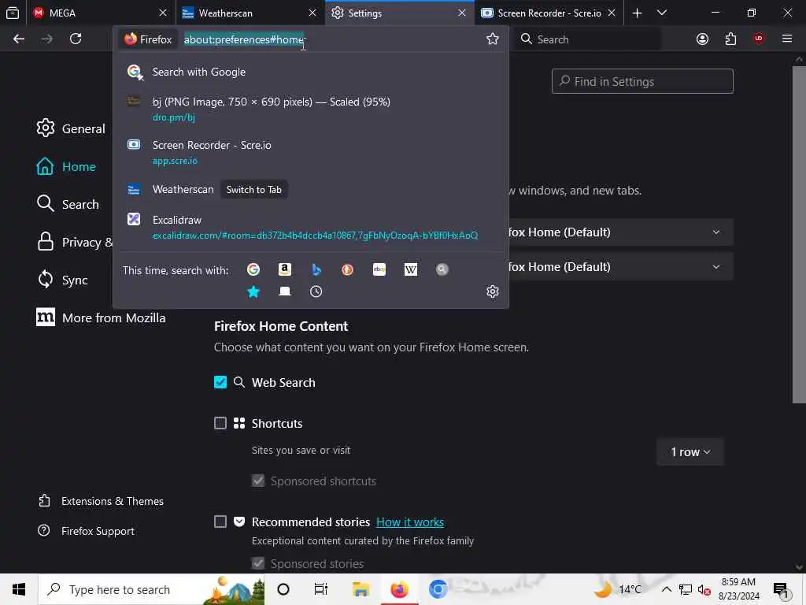
Task: Open the General settings category
Action: [71, 128]
